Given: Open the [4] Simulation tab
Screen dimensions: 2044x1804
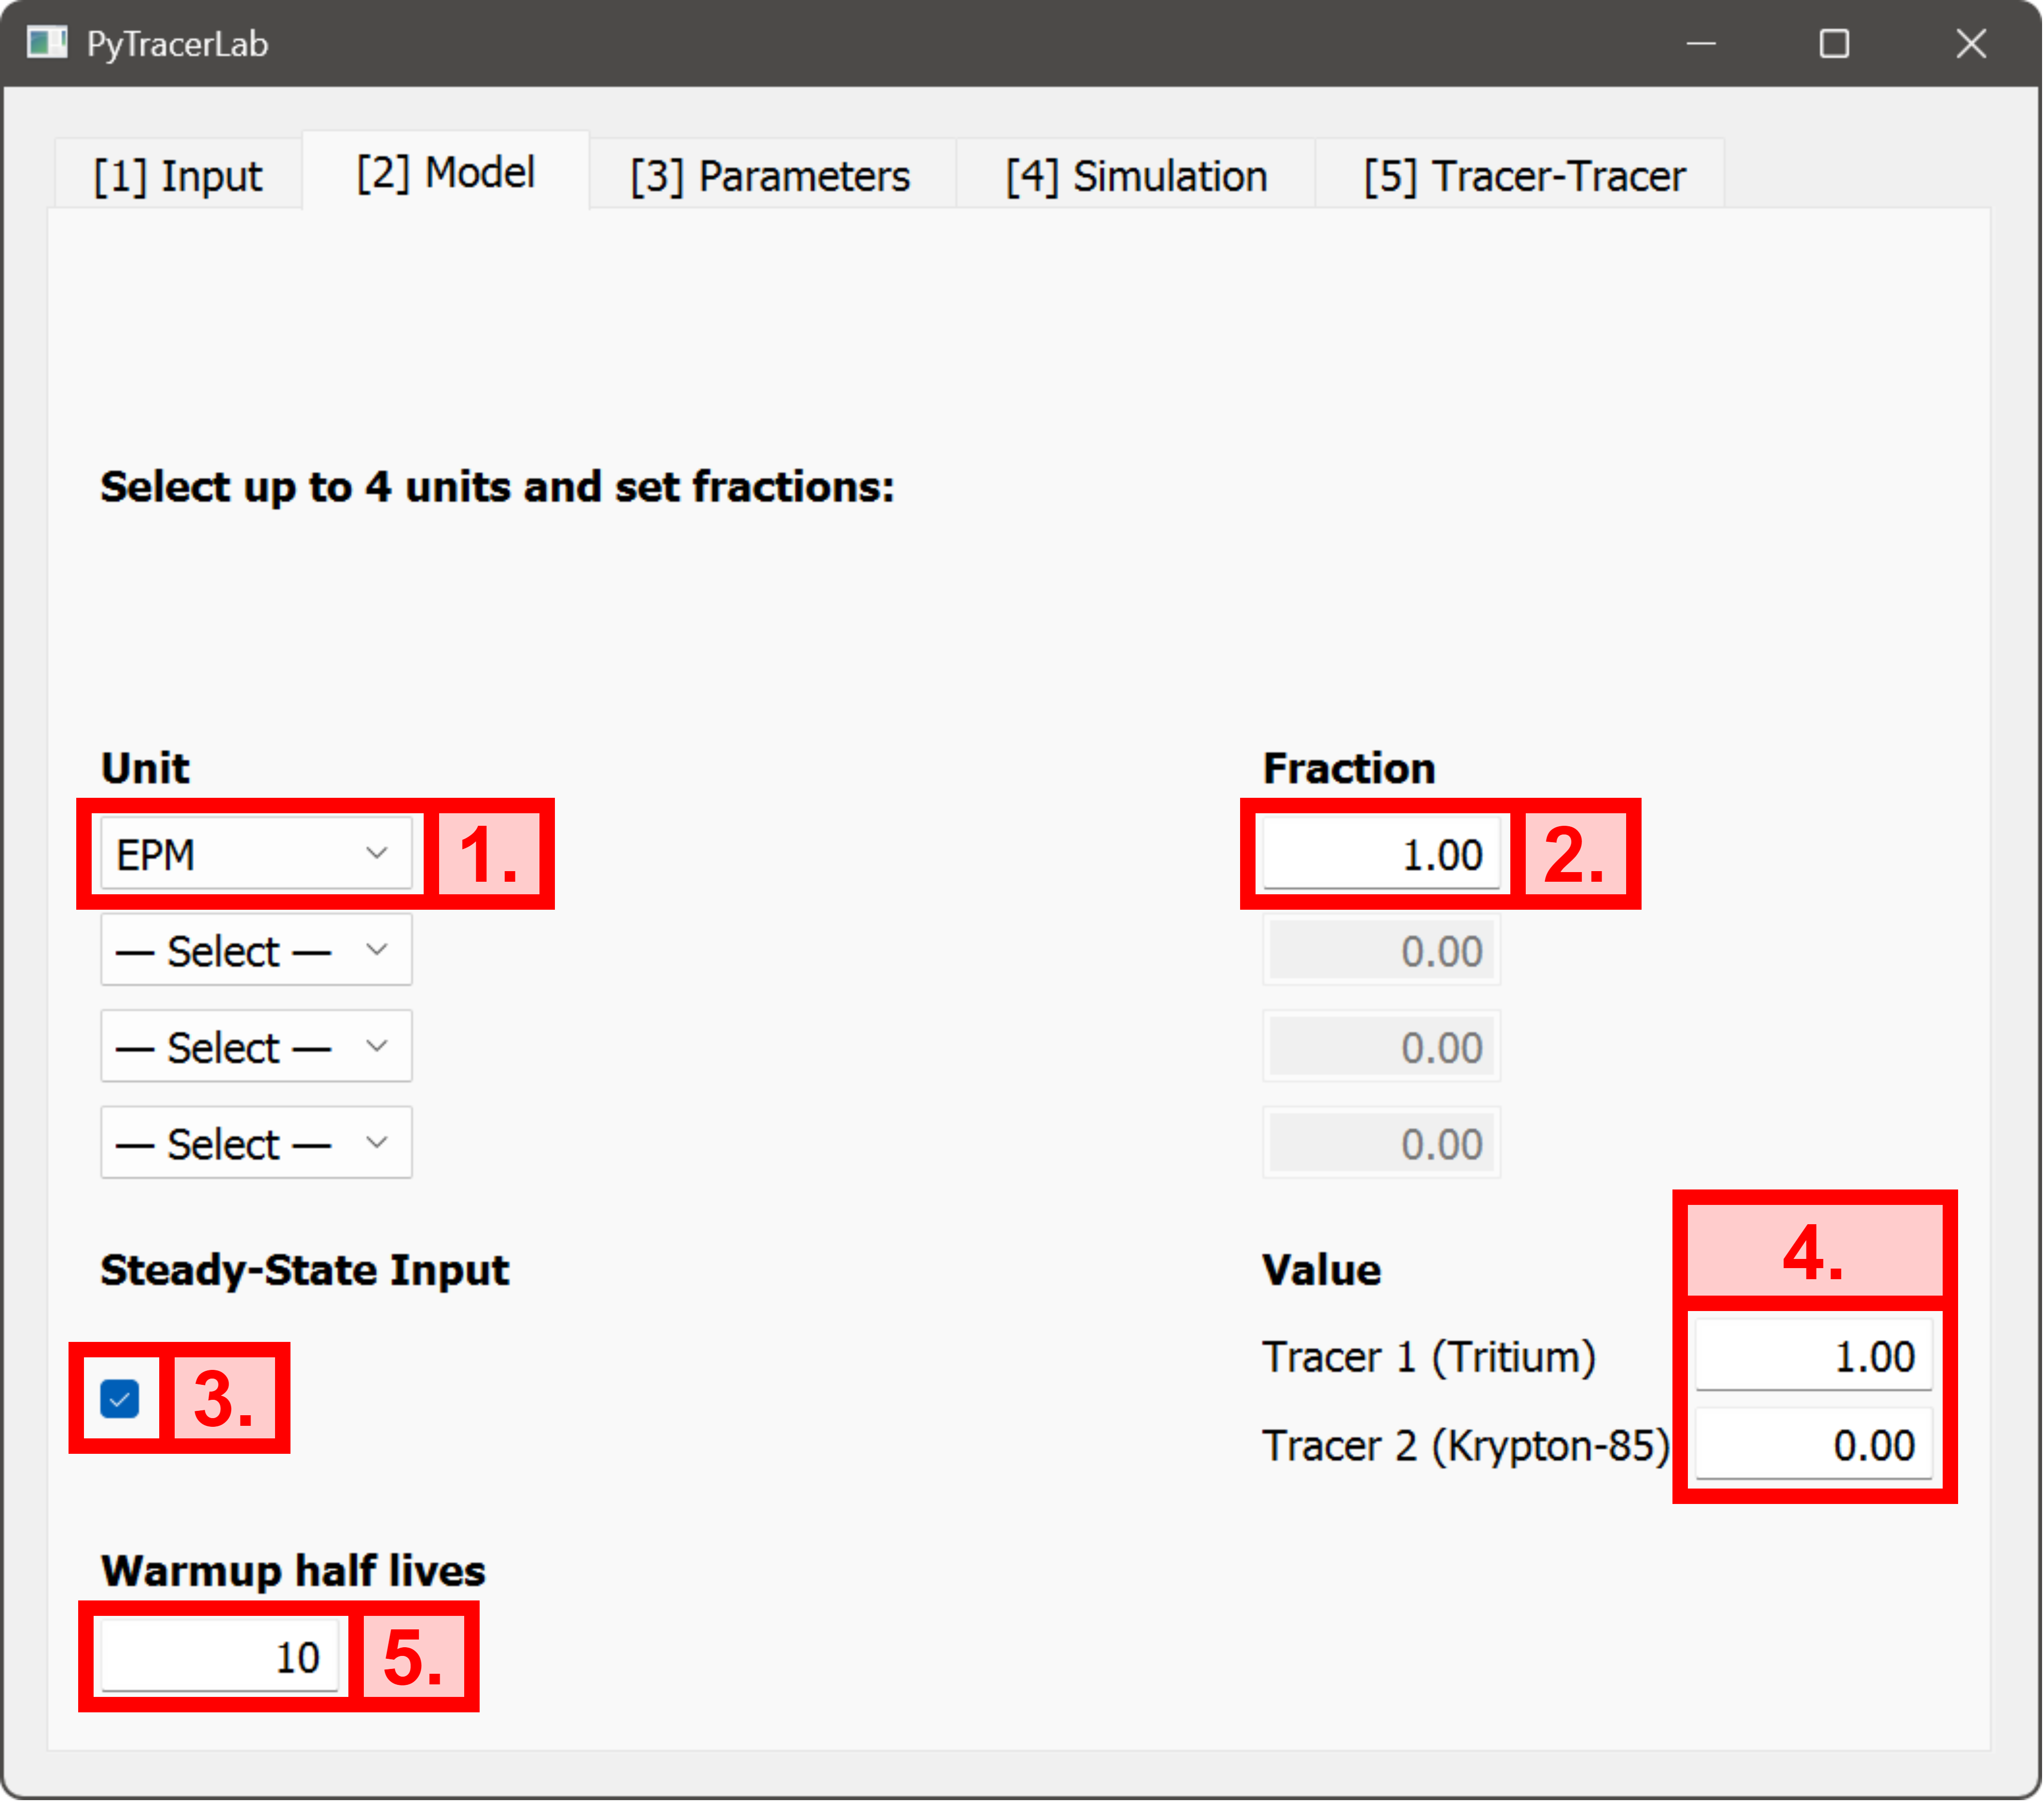Looking at the screenshot, I should tap(1137, 176).
